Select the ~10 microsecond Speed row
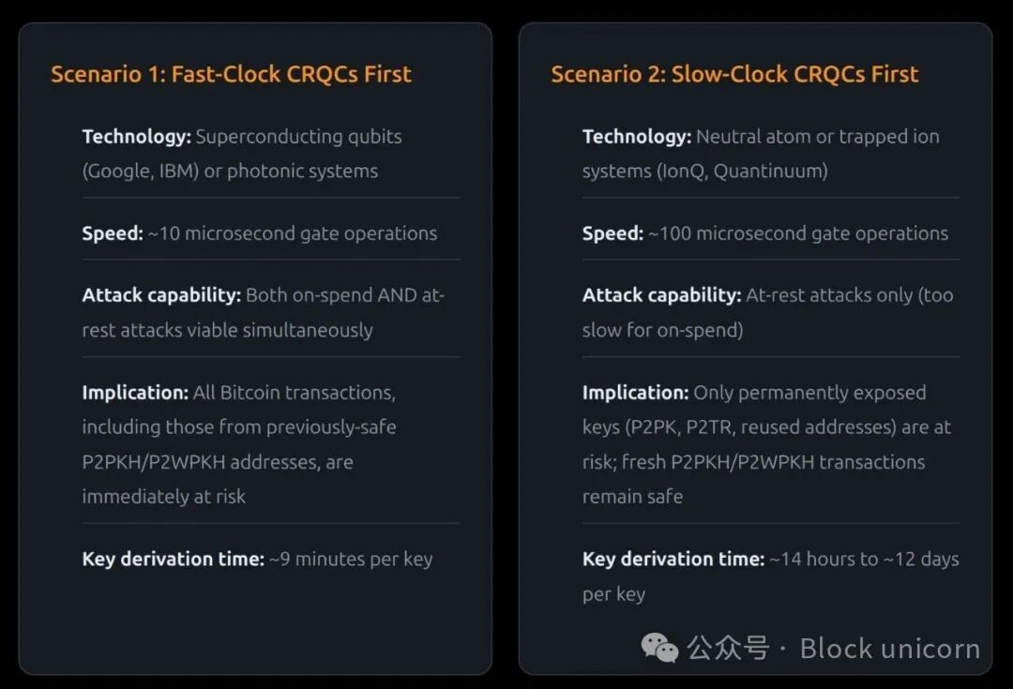Screen dimensions: 1013x689 259,233
